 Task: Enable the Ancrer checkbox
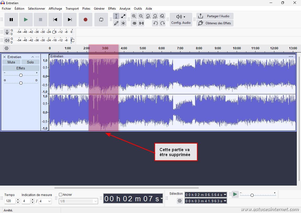pos(61,194)
